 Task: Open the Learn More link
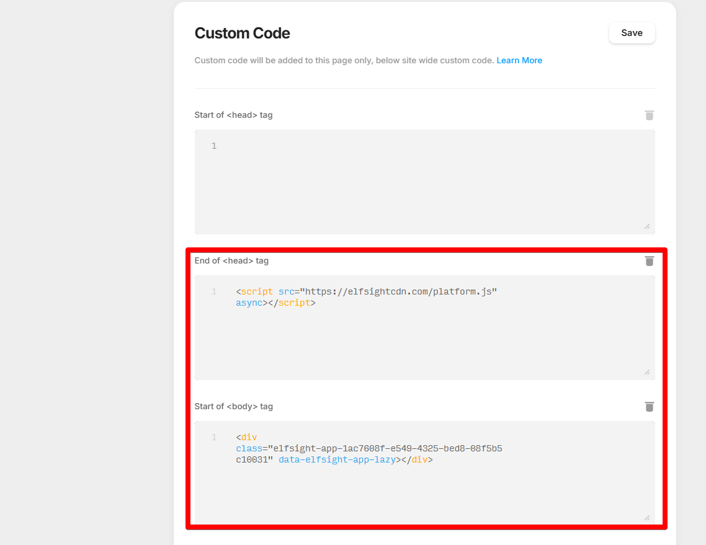pyautogui.click(x=519, y=60)
